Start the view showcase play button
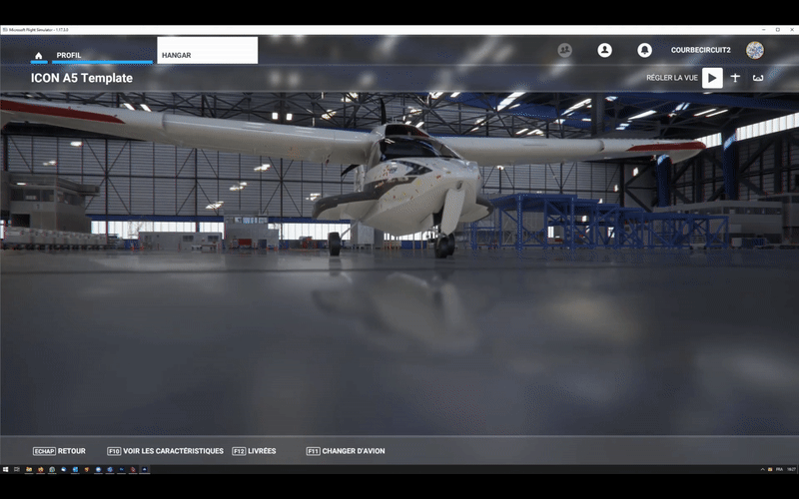The image size is (799, 499). [x=712, y=78]
